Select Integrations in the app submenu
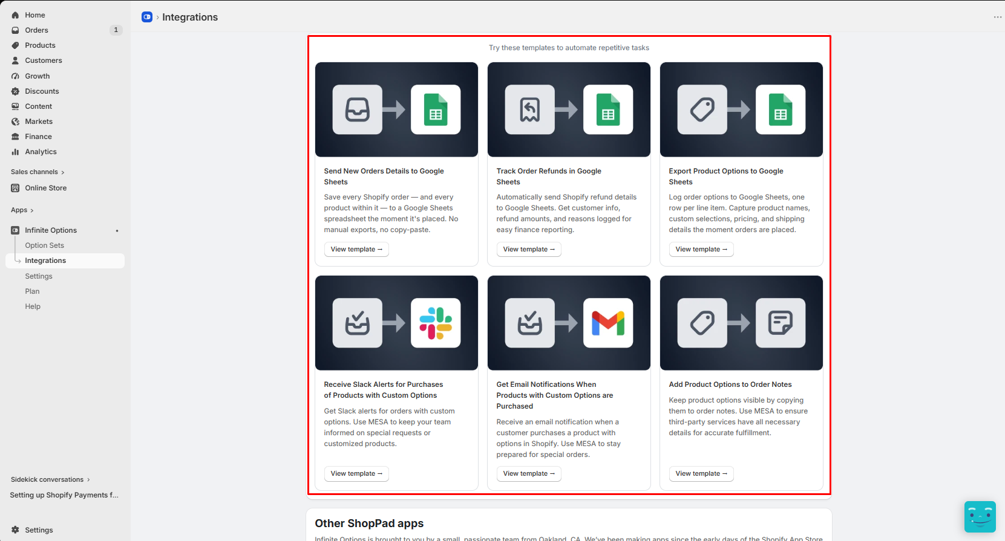This screenshot has width=1005, height=541. (65, 261)
